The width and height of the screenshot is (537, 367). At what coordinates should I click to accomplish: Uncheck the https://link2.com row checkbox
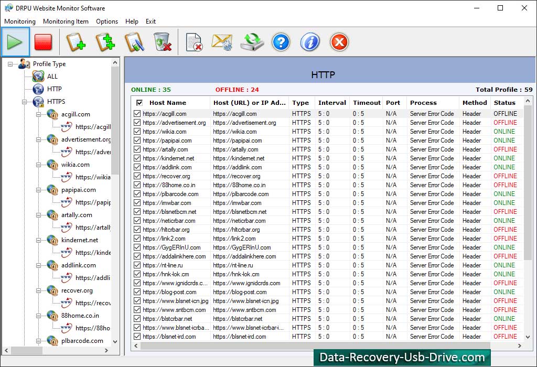pos(137,238)
